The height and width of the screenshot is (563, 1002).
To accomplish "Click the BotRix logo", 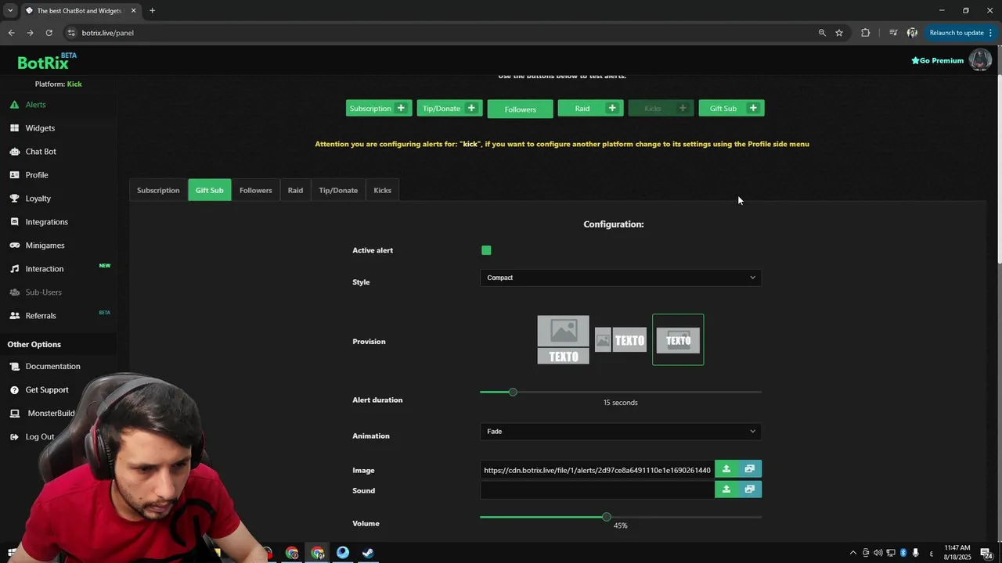I will point(47,62).
